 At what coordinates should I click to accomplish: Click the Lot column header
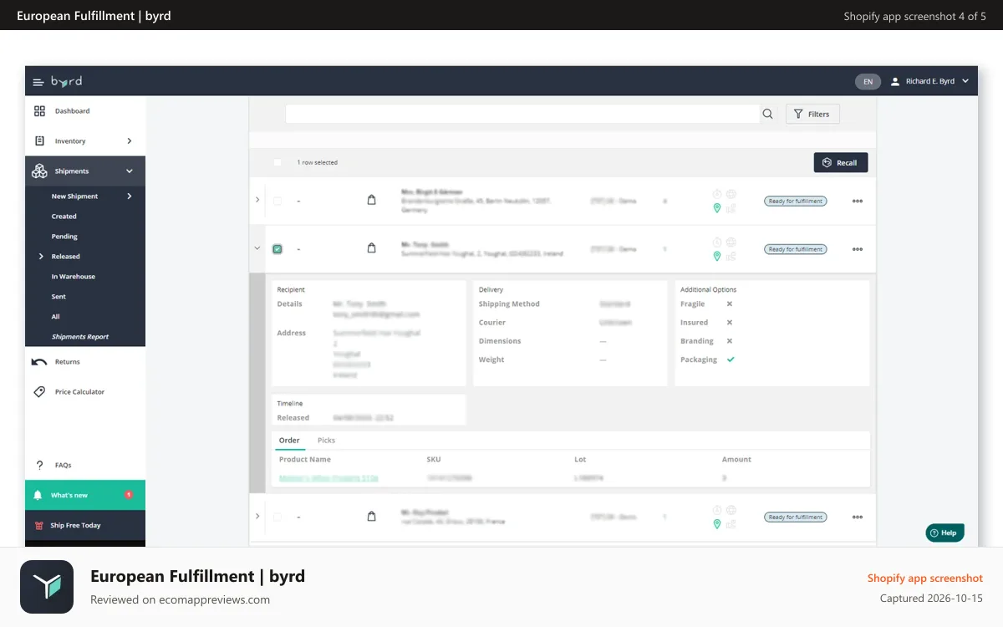tap(580, 460)
